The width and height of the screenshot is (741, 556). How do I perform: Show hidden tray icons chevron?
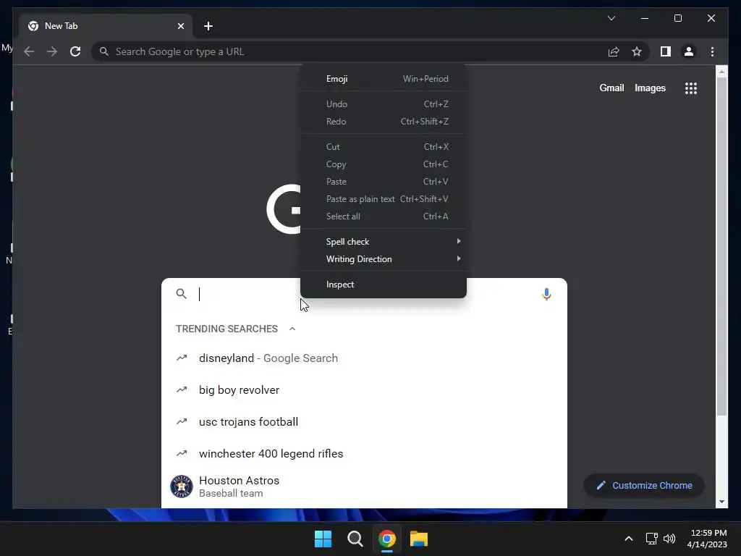pyautogui.click(x=629, y=539)
